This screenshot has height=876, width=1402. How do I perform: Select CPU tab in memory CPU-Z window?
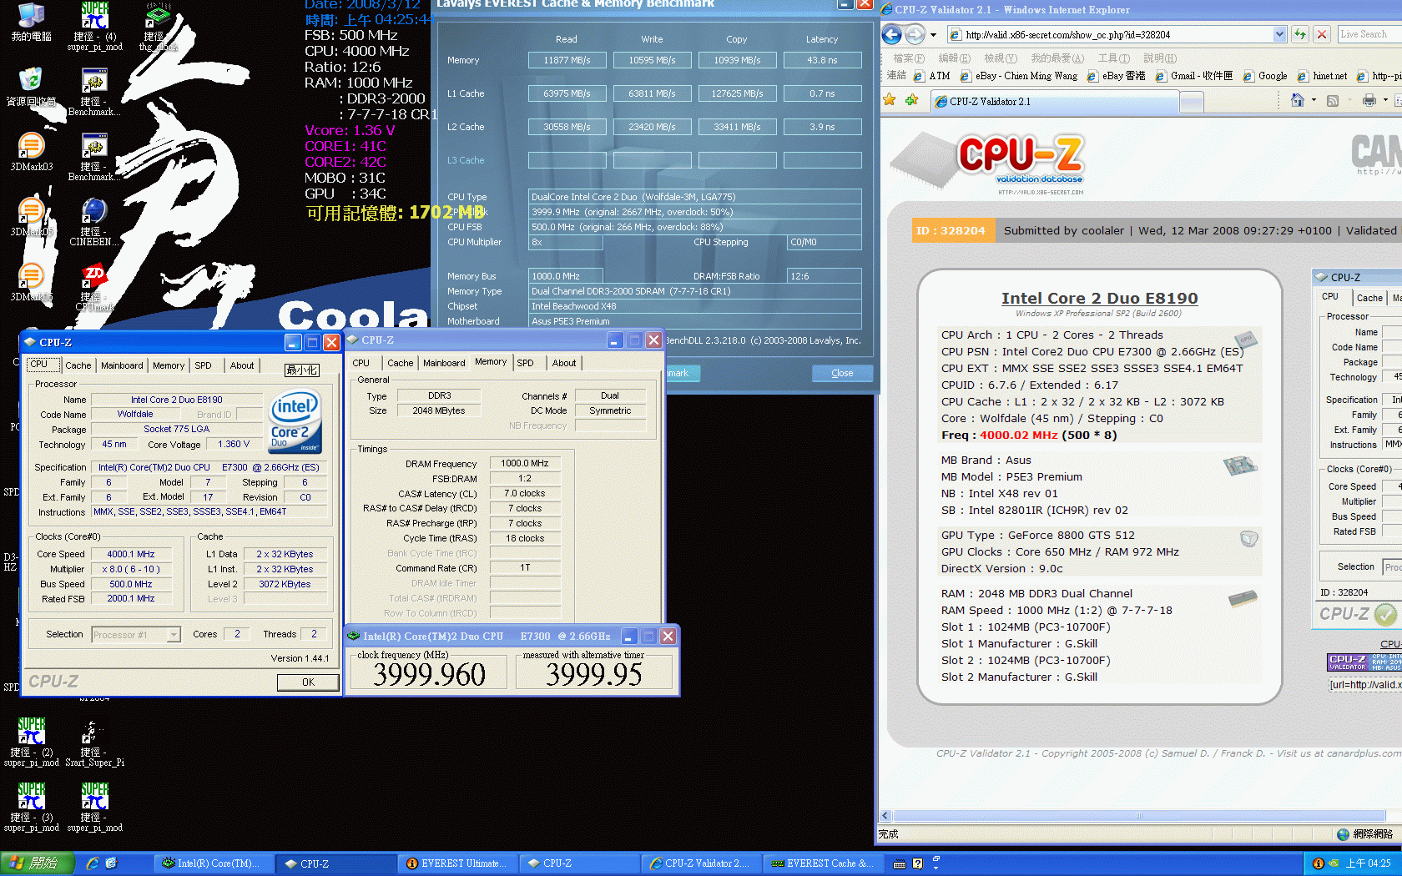pos(361,363)
